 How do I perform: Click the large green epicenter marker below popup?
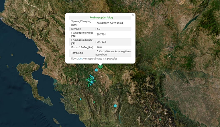(100, 66)
